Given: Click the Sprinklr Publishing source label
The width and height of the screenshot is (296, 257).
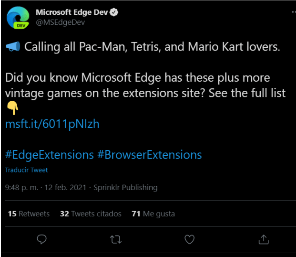Looking at the screenshot, I should 125,187.
